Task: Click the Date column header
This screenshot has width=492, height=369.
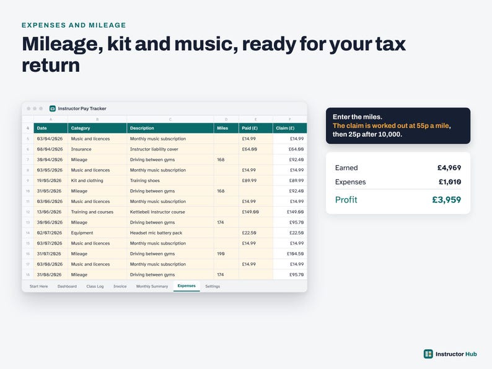Action: (51, 128)
